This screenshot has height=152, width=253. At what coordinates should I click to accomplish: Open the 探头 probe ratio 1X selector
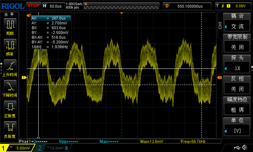tap(237, 68)
